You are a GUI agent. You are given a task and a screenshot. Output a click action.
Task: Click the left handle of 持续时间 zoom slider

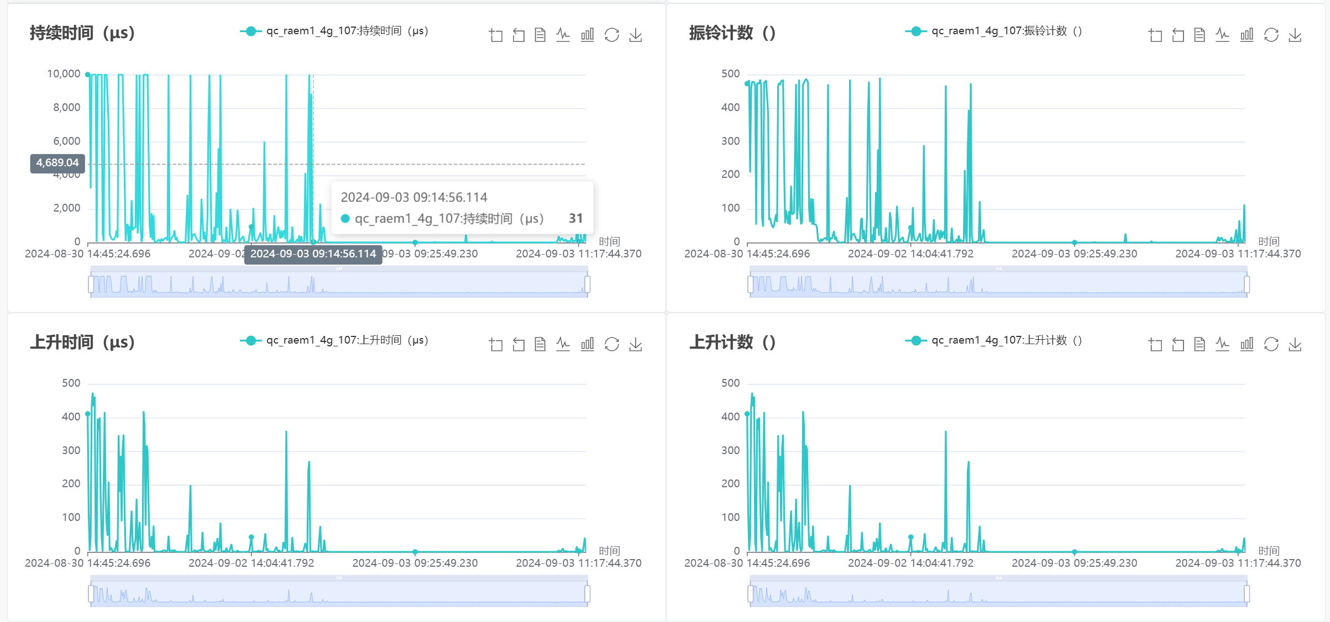(91, 283)
